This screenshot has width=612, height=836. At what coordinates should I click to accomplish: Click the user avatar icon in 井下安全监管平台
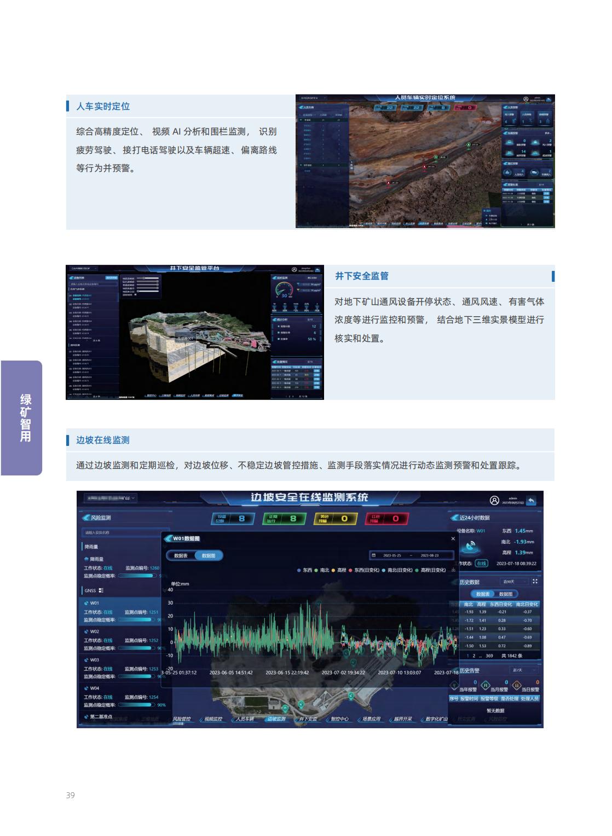(x=294, y=270)
